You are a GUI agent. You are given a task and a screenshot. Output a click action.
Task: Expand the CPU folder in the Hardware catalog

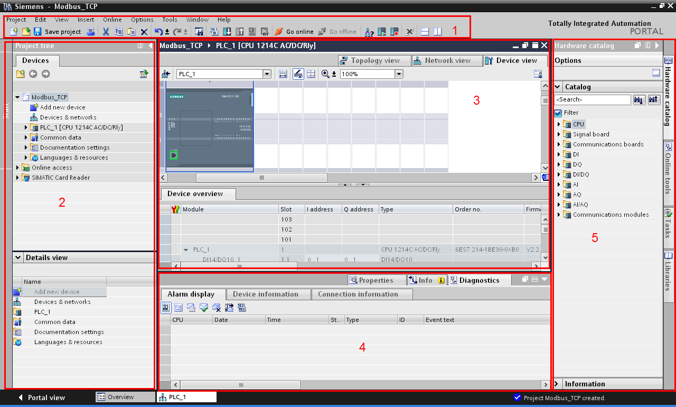coord(559,124)
